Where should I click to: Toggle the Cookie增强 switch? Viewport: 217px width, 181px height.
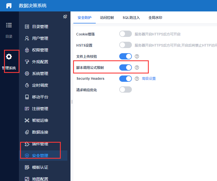pos(126,34)
